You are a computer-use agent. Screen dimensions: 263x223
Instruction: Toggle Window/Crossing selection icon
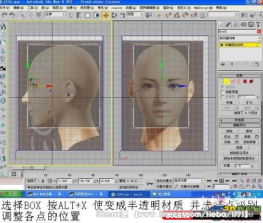(96, 16)
